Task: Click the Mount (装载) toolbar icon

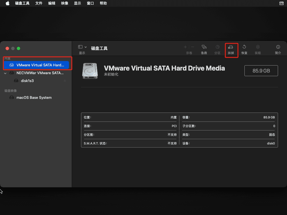Action: click(258, 47)
